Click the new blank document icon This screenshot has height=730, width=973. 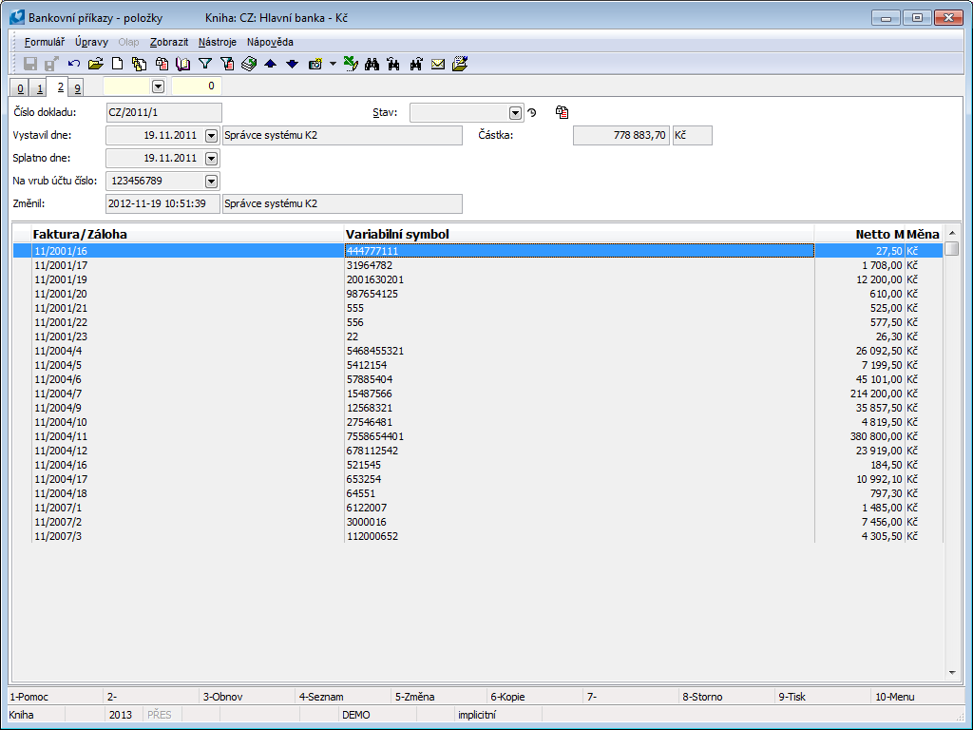(x=118, y=64)
